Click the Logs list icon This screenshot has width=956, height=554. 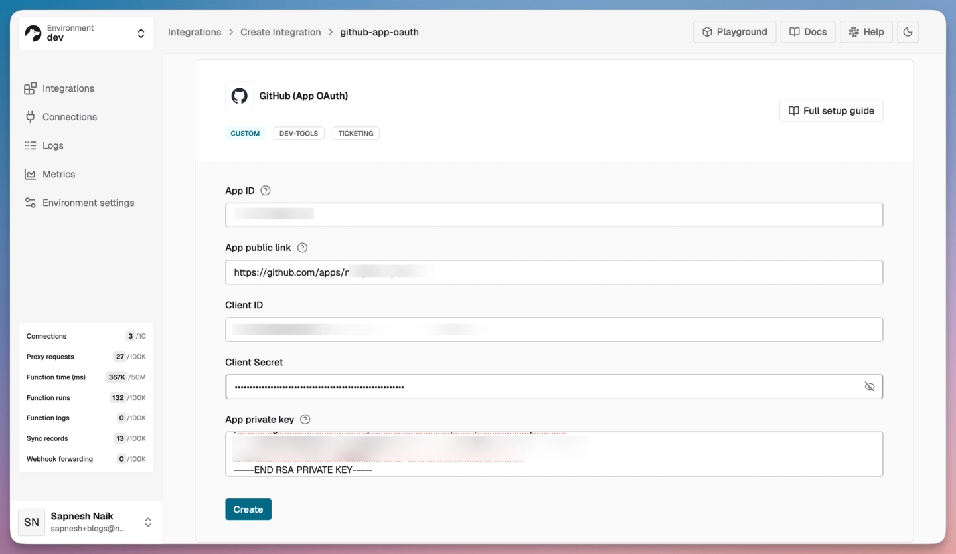tap(30, 145)
